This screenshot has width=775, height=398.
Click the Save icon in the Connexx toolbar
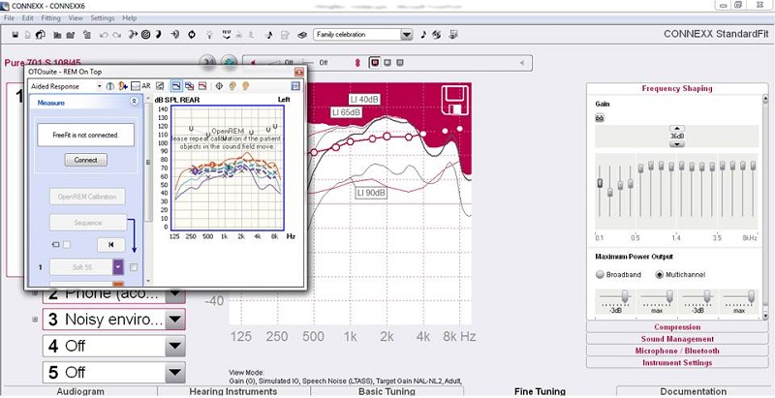[15, 35]
